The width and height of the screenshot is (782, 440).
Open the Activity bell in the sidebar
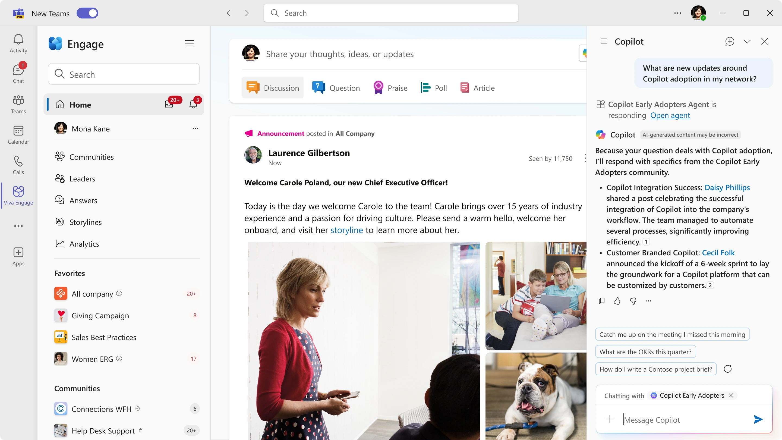(18, 43)
